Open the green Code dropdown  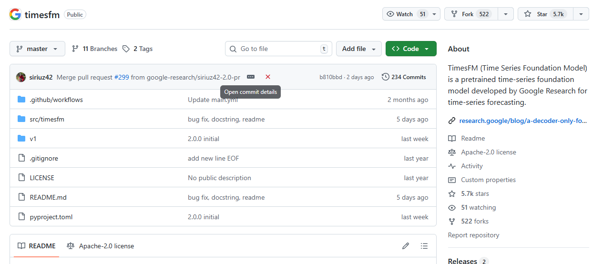[411, 49]
